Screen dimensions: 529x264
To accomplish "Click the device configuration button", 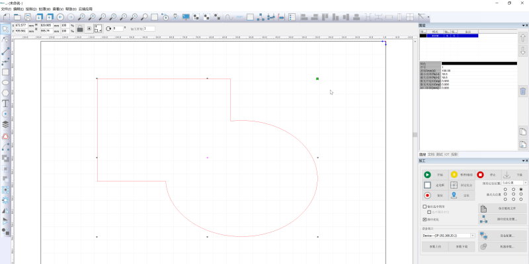I will (503, 236).
